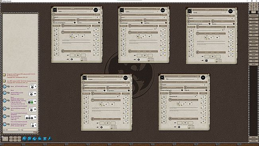Open the background link on Fighter 4 sheet
This screenshot has width=259, height=146.
(x=75, y=22)
